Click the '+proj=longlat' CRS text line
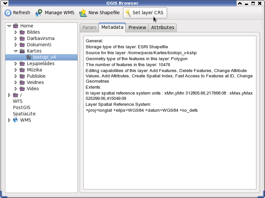 pos(142,110)
